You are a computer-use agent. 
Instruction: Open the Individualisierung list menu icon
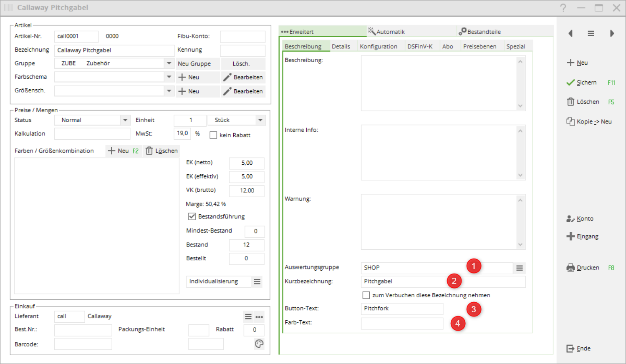[x=257, y=282]
